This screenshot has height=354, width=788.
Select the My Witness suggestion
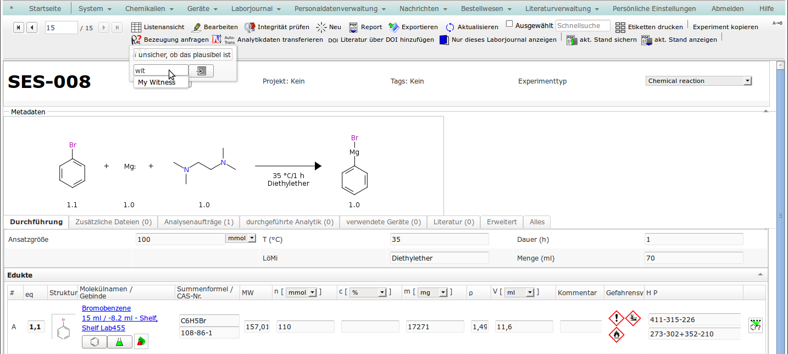tap(157, 82)
